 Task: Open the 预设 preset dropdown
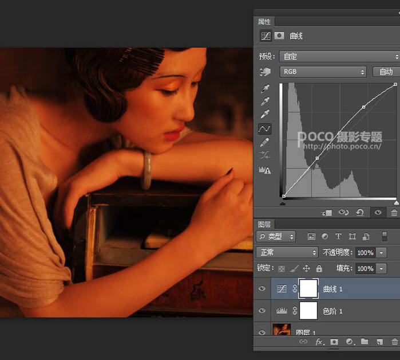[x=339, y=56]
